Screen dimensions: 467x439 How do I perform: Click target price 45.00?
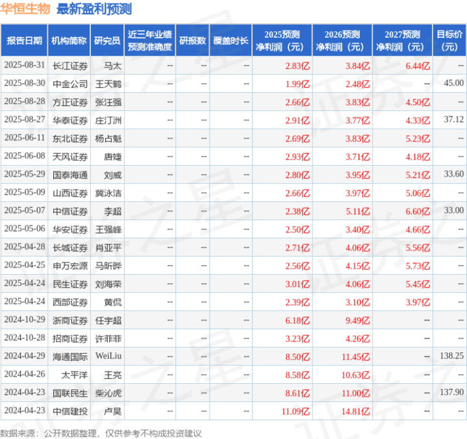pyautogui.click(x=453, y=83)
